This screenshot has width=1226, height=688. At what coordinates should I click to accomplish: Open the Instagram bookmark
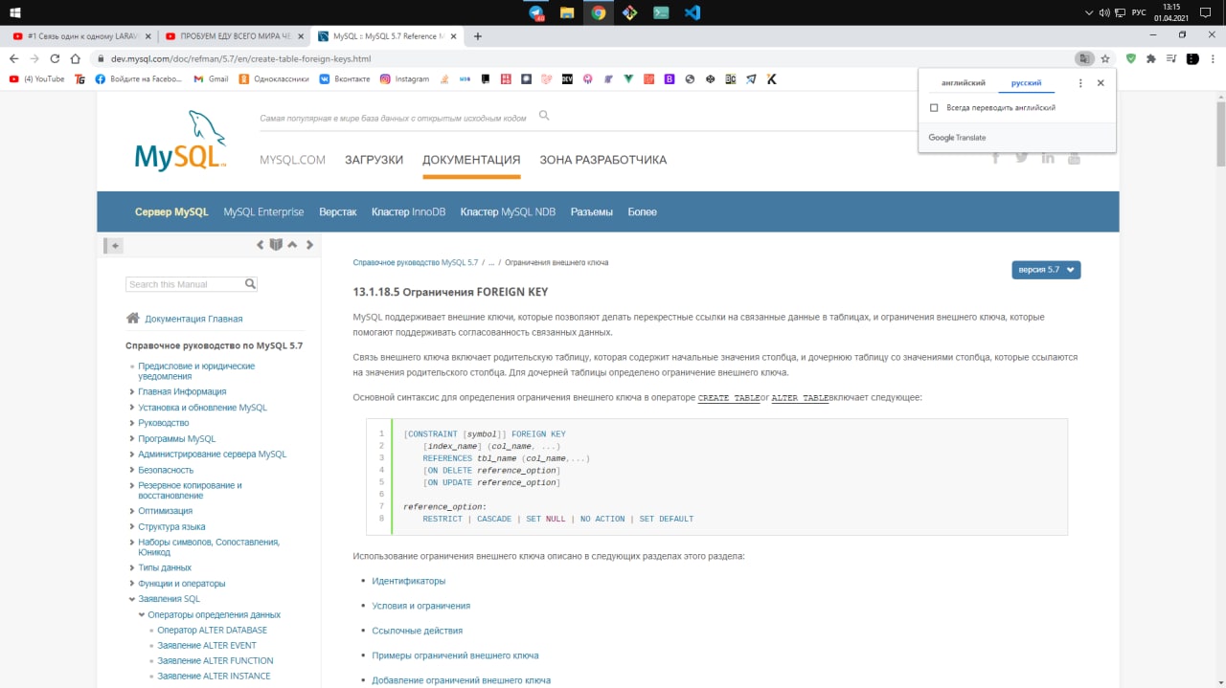(404, 79)
